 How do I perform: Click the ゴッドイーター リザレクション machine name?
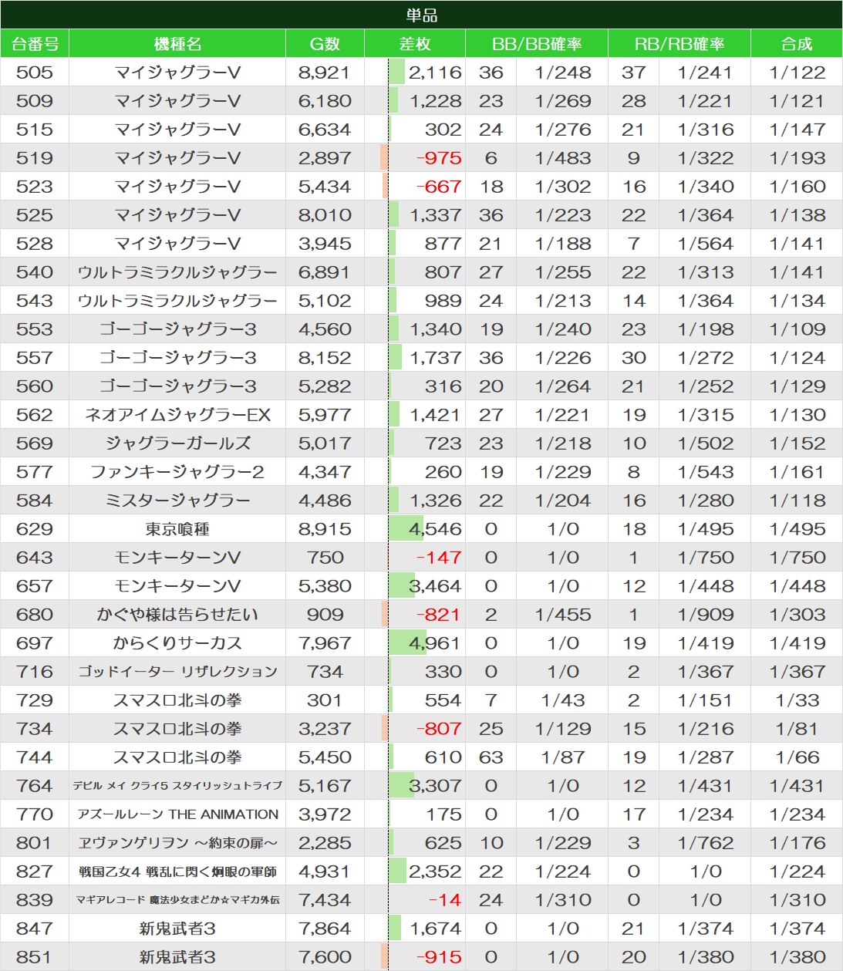[x=177, y=672]
